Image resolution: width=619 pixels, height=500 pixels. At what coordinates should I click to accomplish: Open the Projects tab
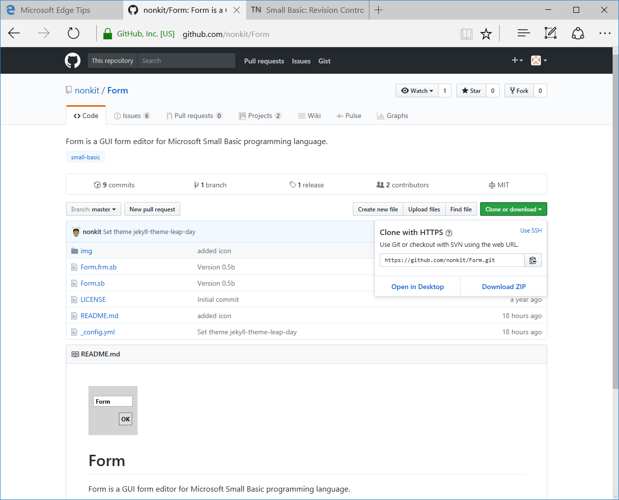tap(260, 116)
